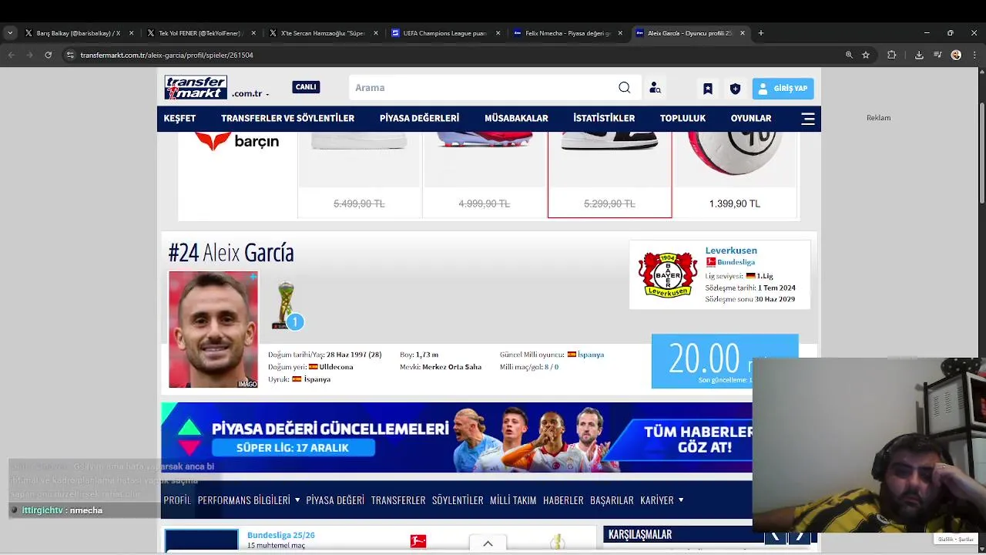This screenshot has height=555, width=986.
Task: Click the browser forward arrow
Action: click(30, 55)
